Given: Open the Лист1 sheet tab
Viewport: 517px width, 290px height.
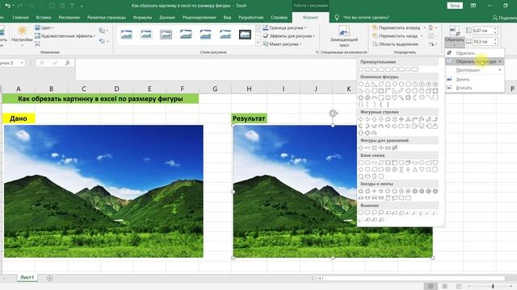Looking at the screenshot, I should point(27,277).
